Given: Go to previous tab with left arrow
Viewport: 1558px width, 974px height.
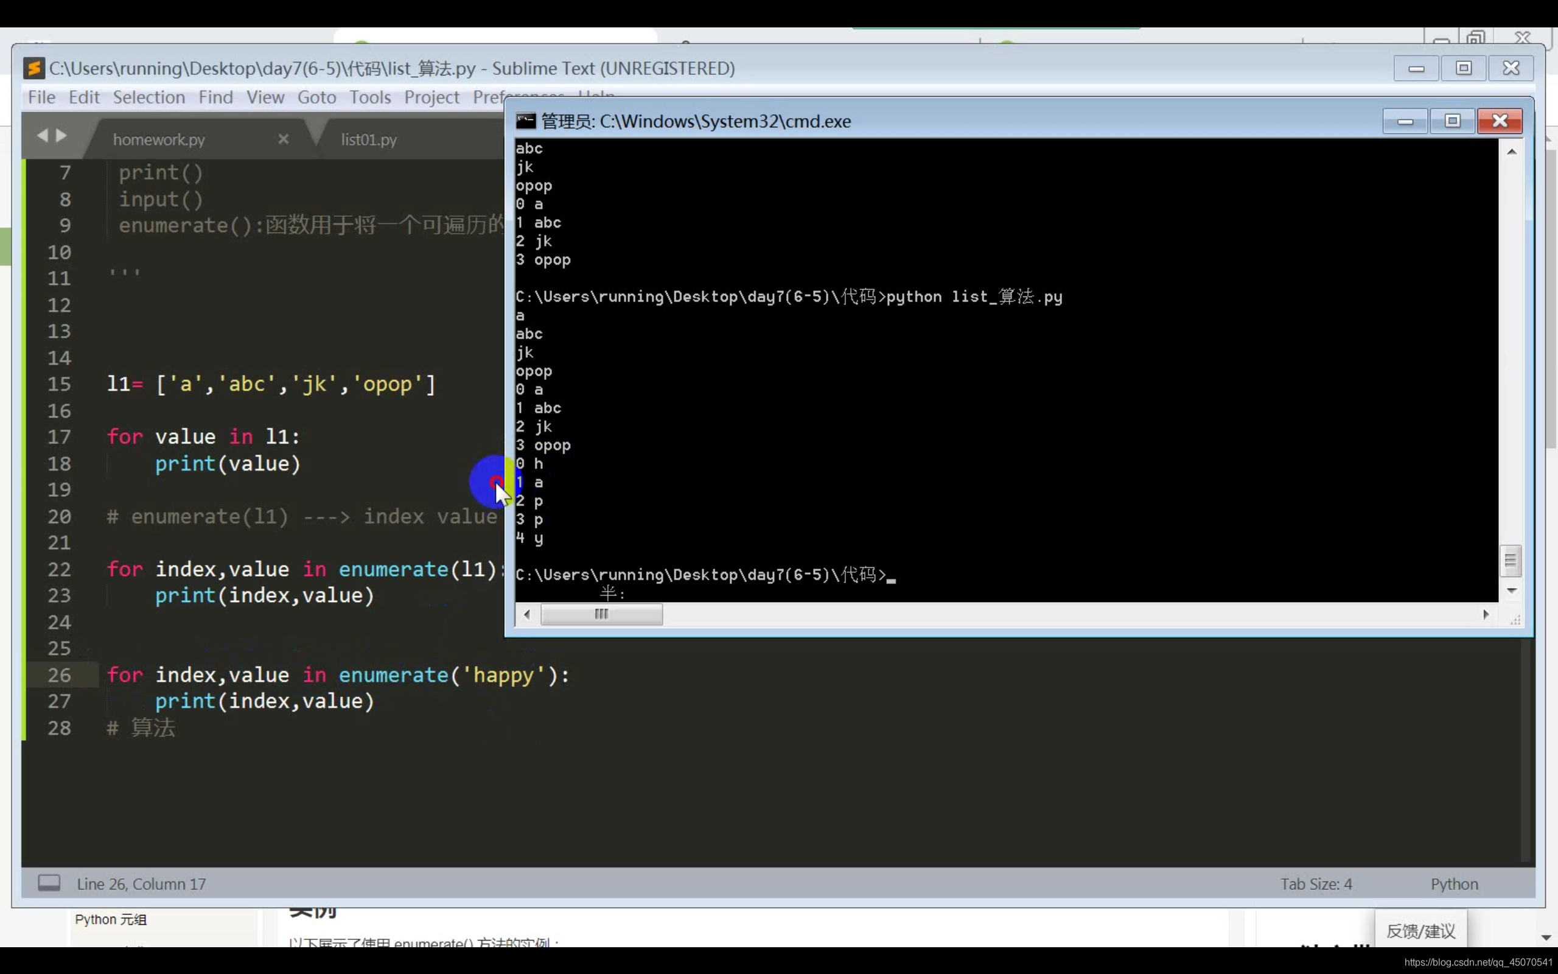Looking at the screenshot, I should (43, 135).
